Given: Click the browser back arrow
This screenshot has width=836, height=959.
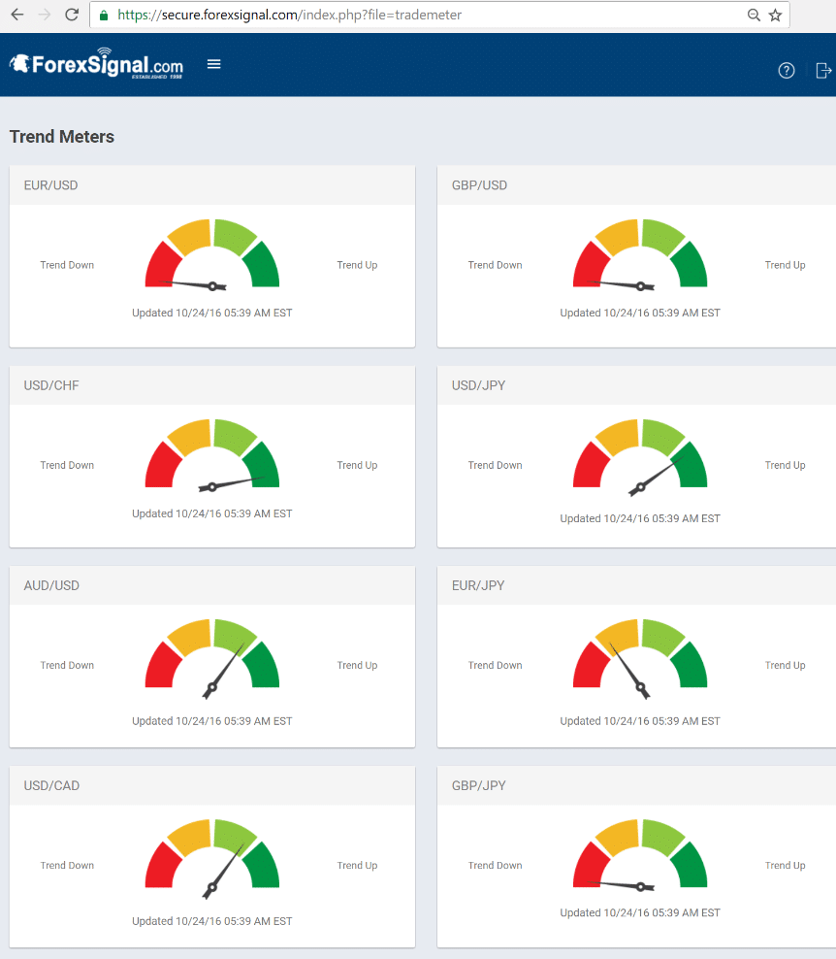Looking at the screenshot, I should (x=17, y=14).
